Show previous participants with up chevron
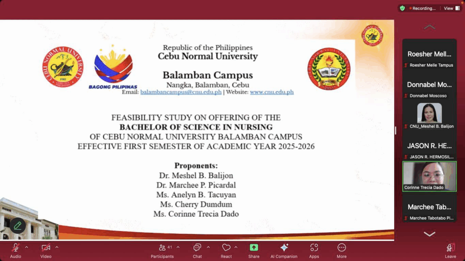 pos(430,27)
